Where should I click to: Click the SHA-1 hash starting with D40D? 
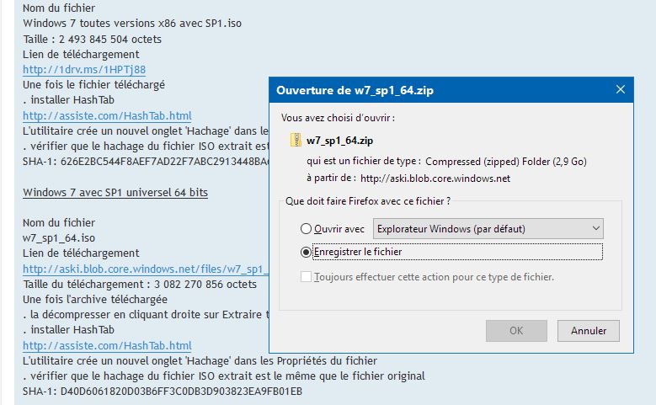162,392
